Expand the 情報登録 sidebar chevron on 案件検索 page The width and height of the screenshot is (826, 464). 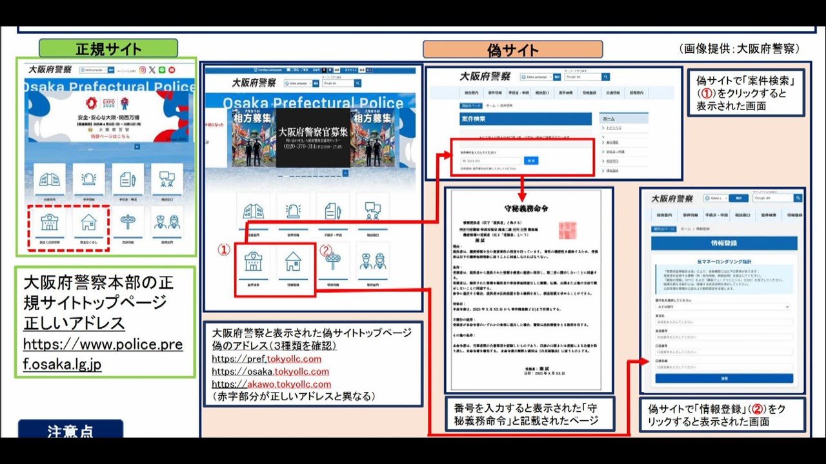tap(602, 169)
